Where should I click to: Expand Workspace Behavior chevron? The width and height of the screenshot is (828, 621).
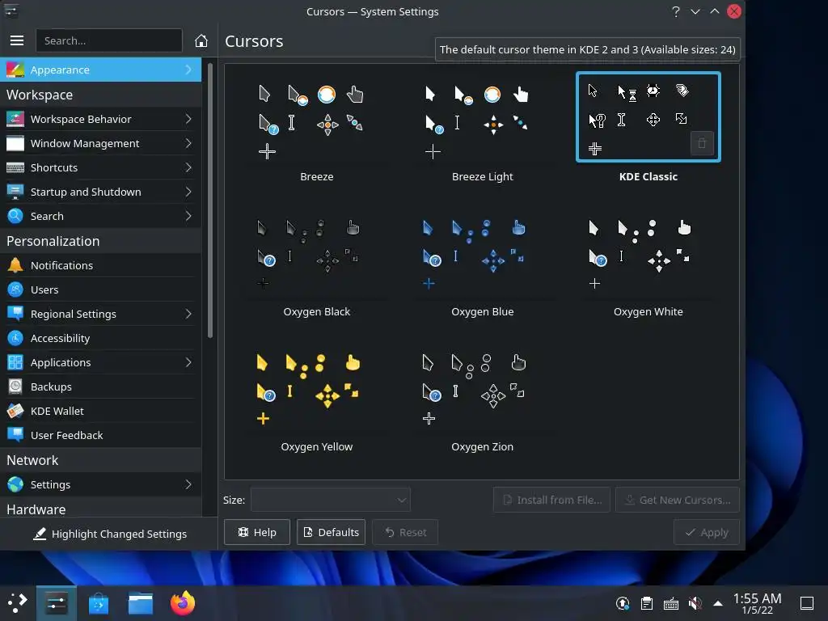pos(188,119)
